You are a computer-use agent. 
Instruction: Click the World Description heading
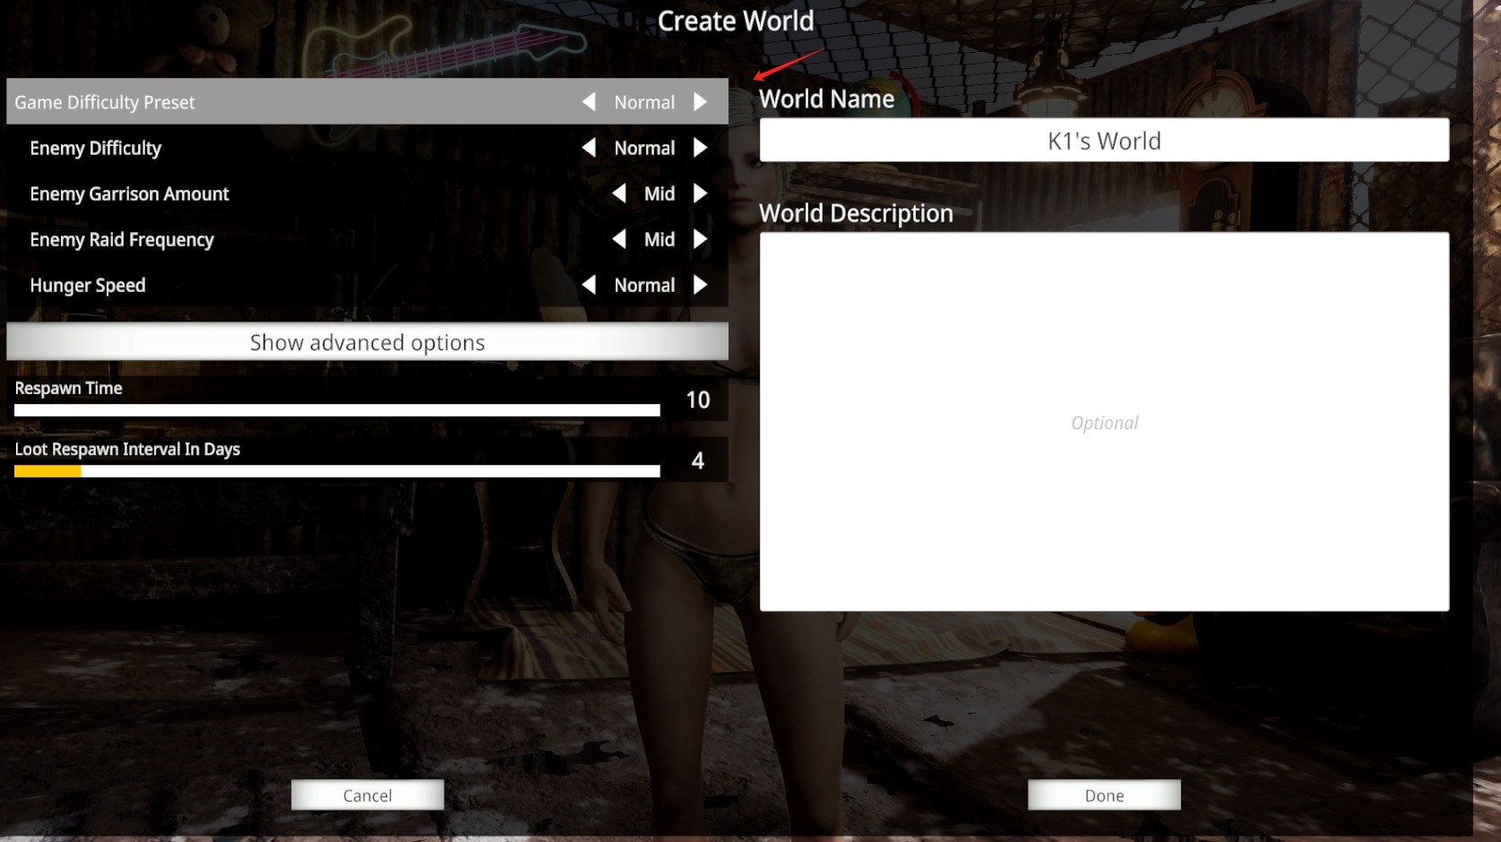pyautogui.click(x=856, y=213)
